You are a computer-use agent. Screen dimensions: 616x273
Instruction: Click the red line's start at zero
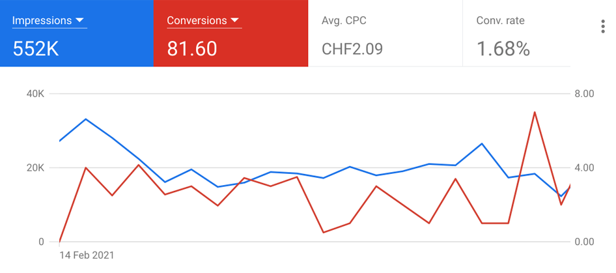[59, 241]
